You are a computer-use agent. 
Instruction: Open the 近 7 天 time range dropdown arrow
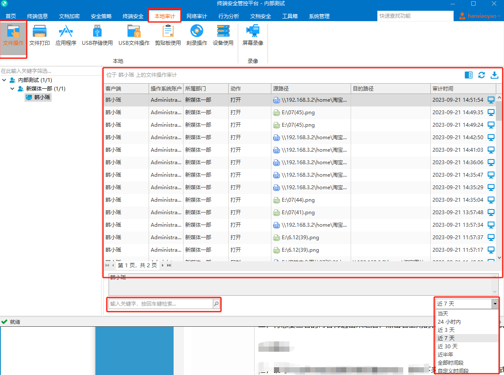(x=495, y=303)
